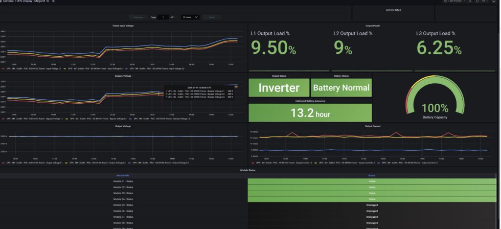Screen dimensions: 501x229
Task: Select the Module 06 - Status row label
Action: (123, 211)
